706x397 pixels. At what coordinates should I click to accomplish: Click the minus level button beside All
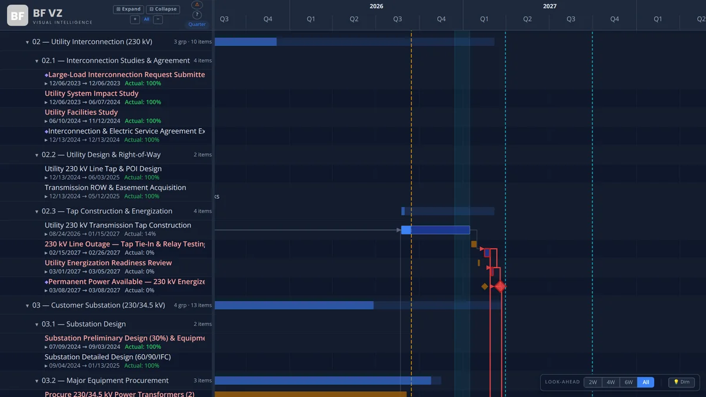pos(158,19)
